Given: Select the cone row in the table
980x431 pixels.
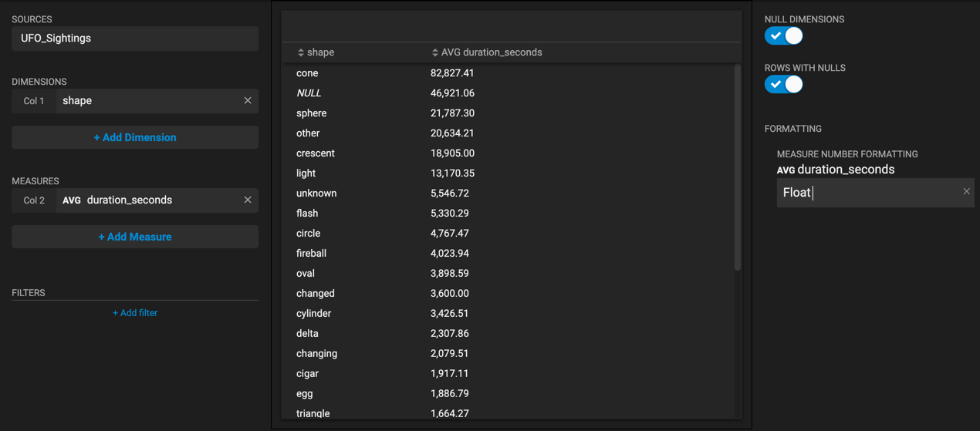Looking at the screenshot, I should click(508, 73).
